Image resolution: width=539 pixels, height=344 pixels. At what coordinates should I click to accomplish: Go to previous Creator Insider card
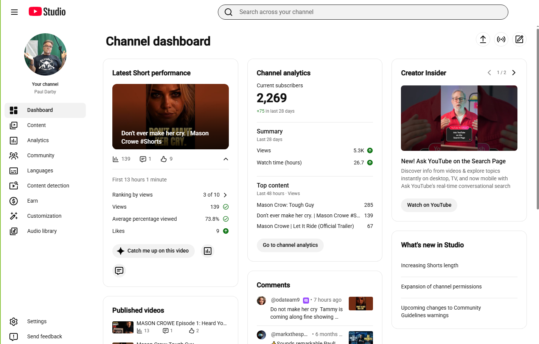[489, 73]
